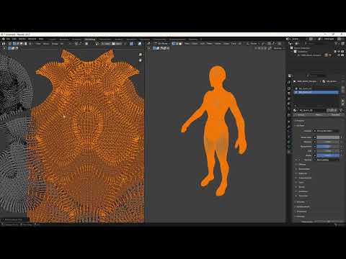Click the Assign button

pyautogui.click(x=301, y=115)
